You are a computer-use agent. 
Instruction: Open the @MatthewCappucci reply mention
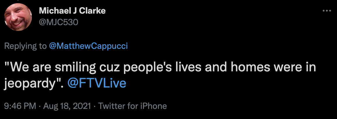pyautogui.click(x=88, y=46)
